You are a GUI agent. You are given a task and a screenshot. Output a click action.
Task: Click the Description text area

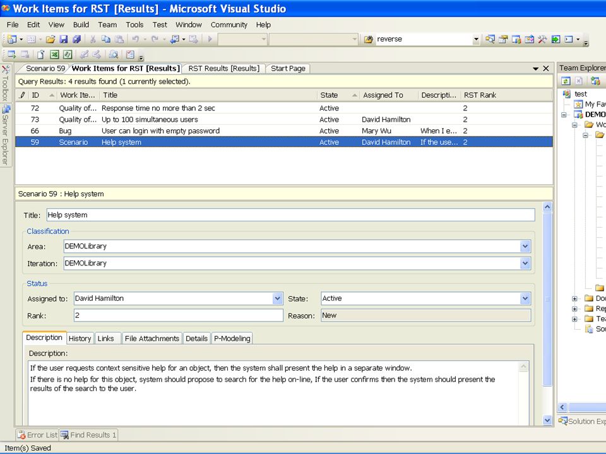pos(275,393)
